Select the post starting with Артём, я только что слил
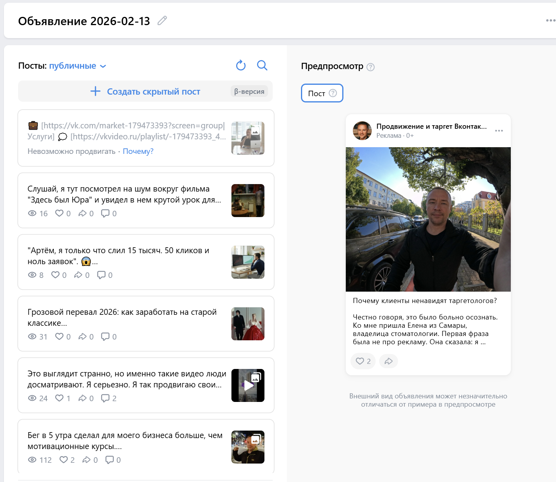Image resolution: width=556 pixels, height=482 pixels. pyautogui.click(x=146, y=262)
